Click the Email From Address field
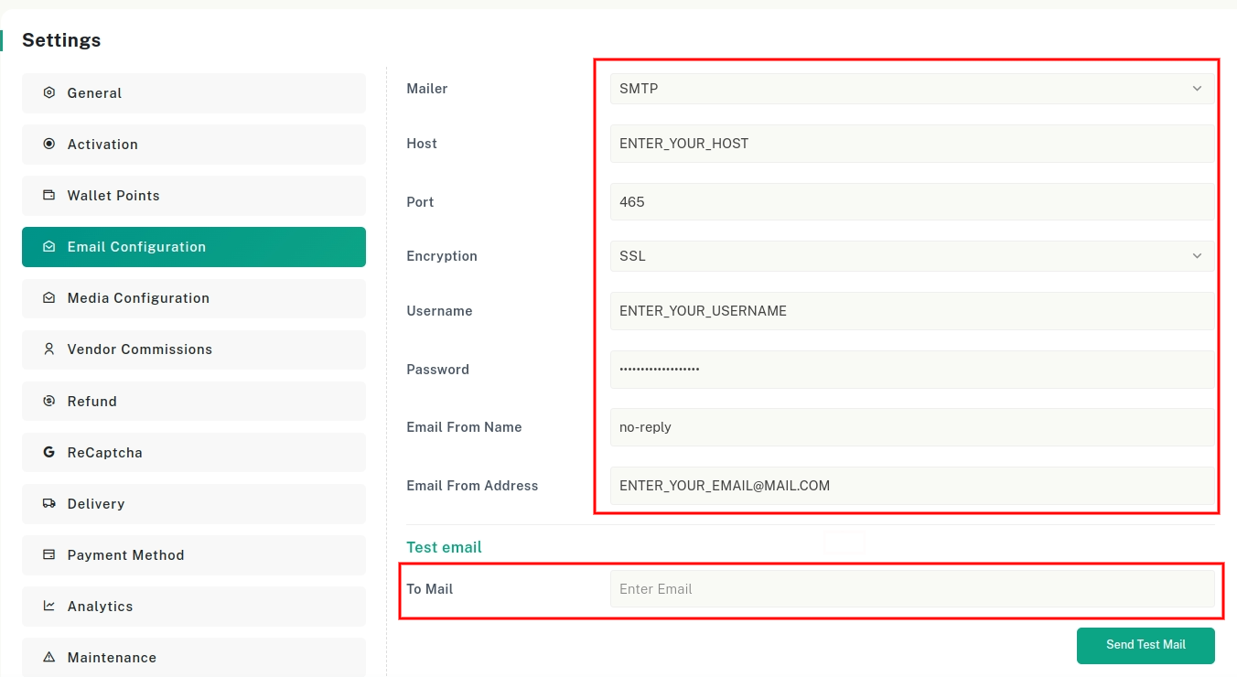Viewport: 1237px width, 677px height. pos(911,486)
